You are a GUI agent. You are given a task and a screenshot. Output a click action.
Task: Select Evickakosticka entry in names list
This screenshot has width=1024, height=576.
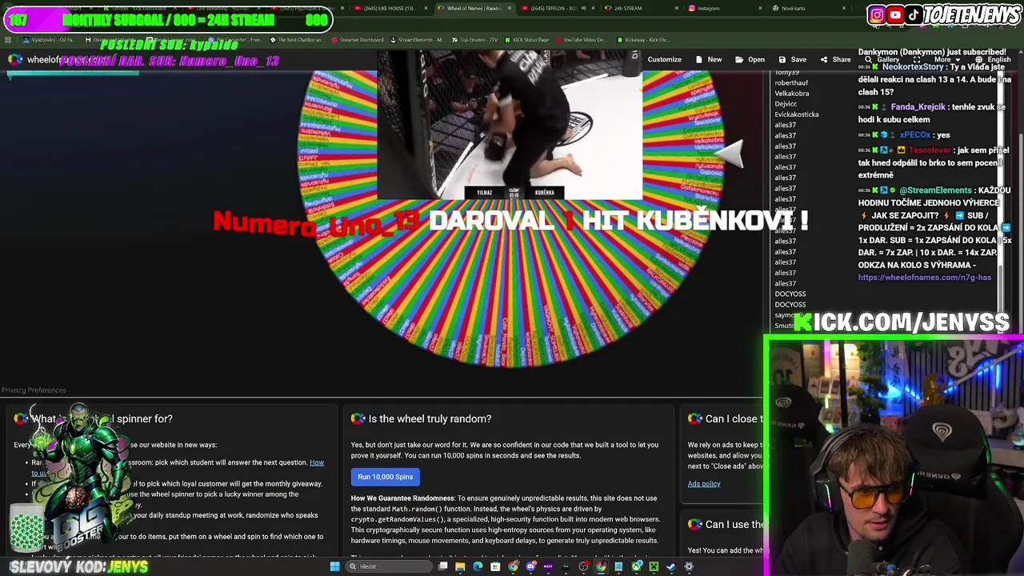pyautogui.click(x=796, y=114)
